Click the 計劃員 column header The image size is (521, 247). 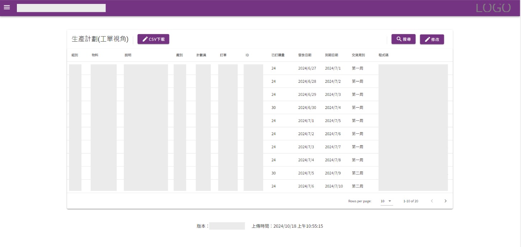[201, 55]
